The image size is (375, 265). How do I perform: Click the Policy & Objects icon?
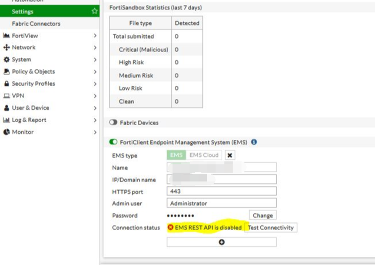pos(7,71)
